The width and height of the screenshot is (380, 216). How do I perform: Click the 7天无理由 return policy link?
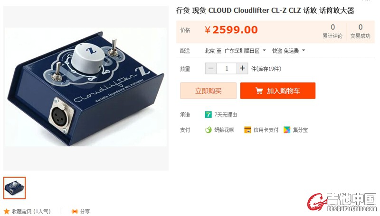click(x=225, y=115)
